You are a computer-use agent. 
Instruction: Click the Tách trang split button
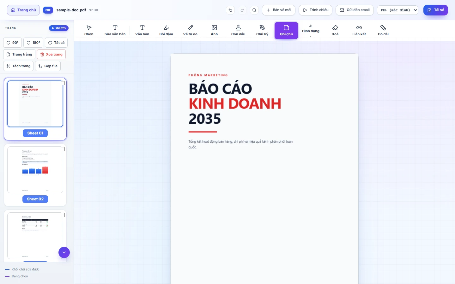tap(18, 66)
